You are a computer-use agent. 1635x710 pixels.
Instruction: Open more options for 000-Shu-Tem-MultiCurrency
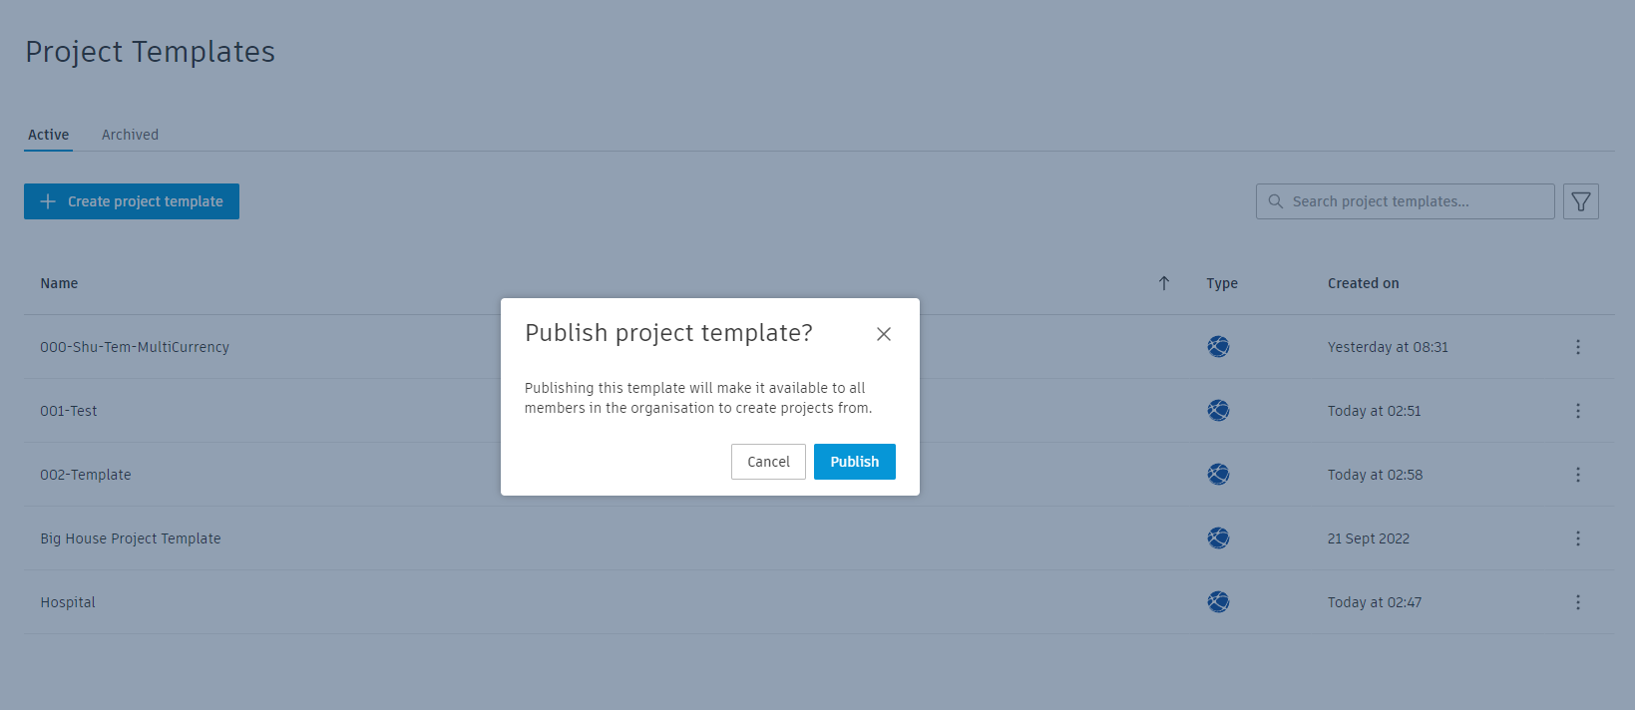[1577, 347]
